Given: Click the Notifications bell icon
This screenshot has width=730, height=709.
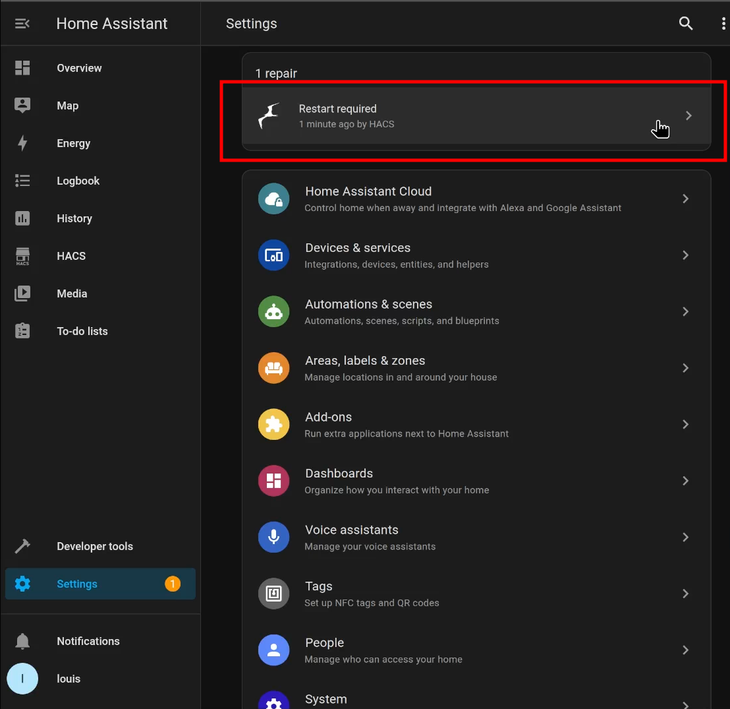Looking at the screenshot, I should 22,642.
